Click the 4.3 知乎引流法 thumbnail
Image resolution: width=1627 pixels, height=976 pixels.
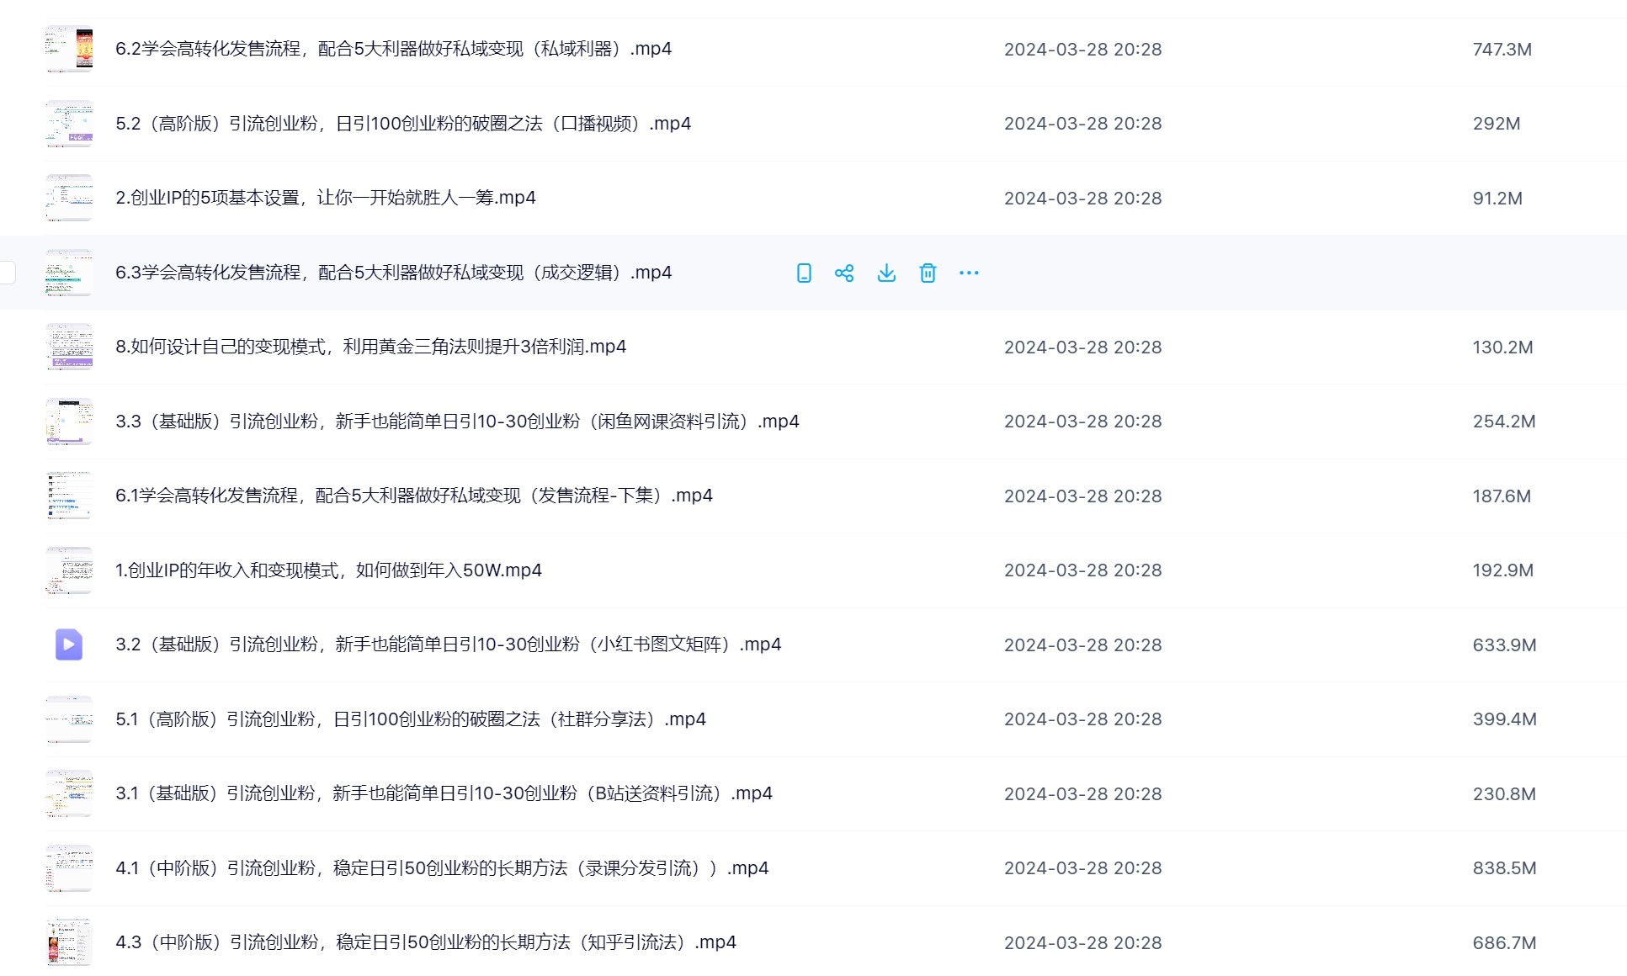point(69,942)
